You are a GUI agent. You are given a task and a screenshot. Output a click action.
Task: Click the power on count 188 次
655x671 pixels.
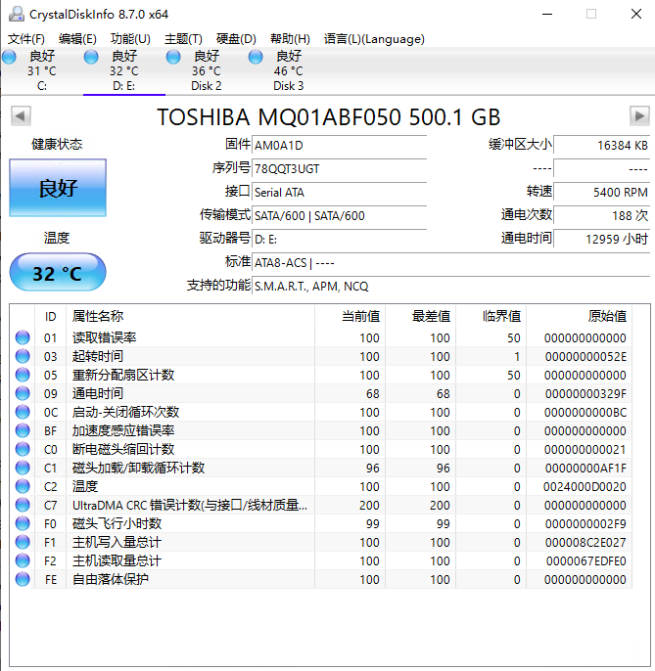602,215
